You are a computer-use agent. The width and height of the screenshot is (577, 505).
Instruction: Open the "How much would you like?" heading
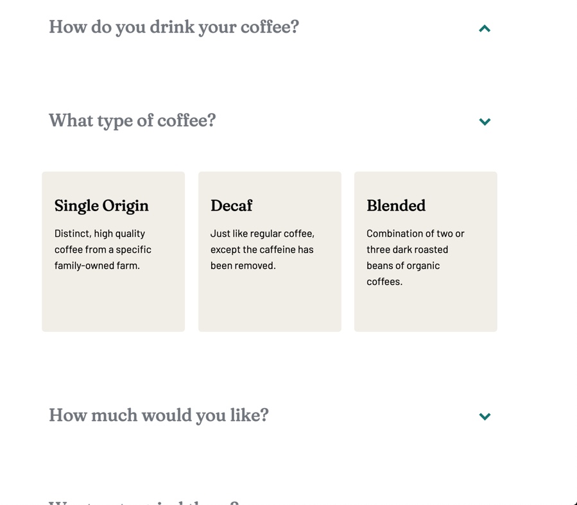pos(159,415)
